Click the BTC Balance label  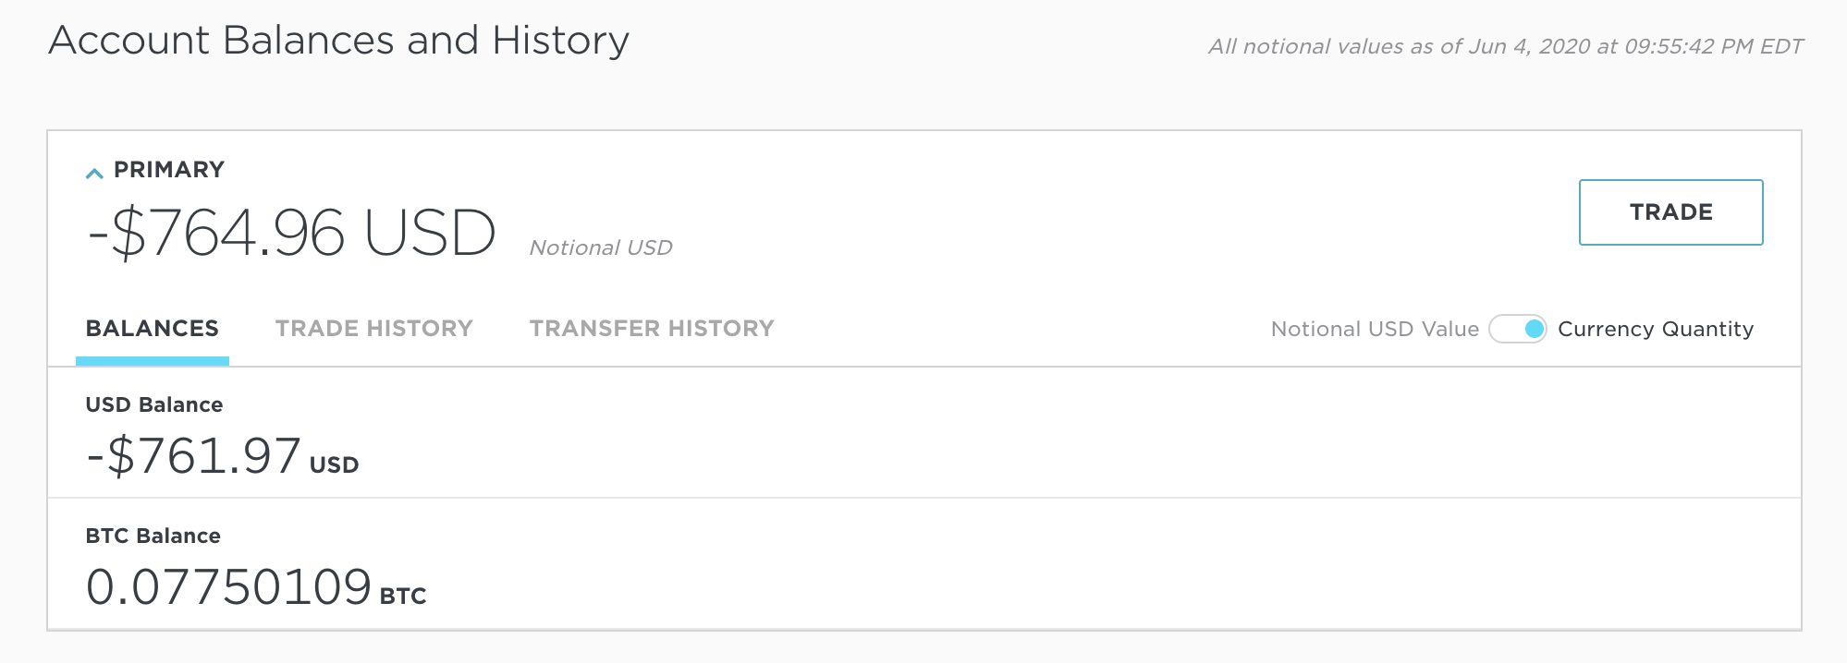click(x=153, y=536)
